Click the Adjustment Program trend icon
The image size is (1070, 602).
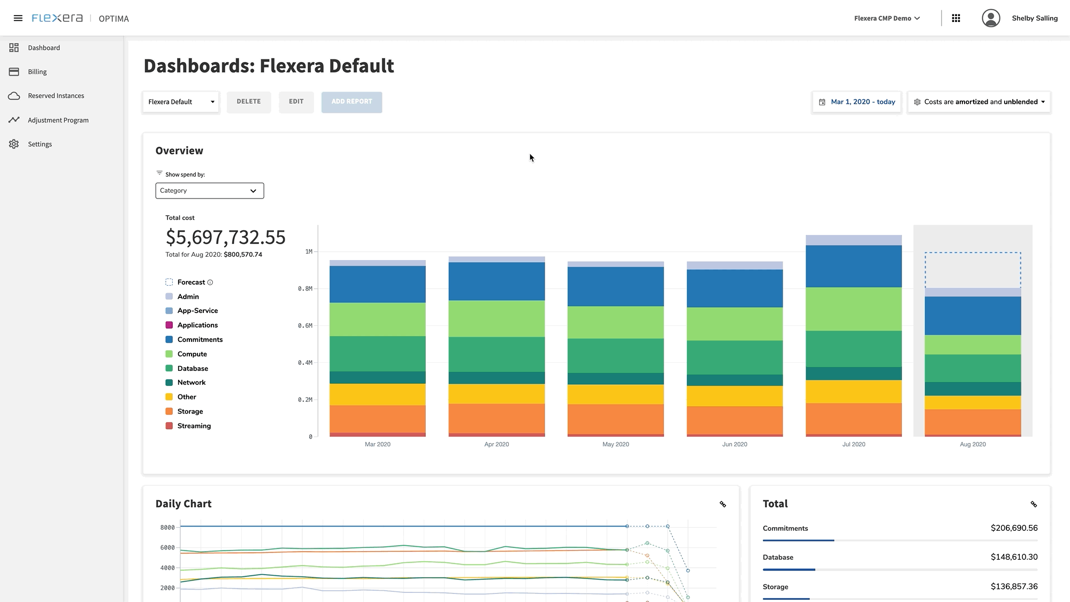[x=14, y=120]
